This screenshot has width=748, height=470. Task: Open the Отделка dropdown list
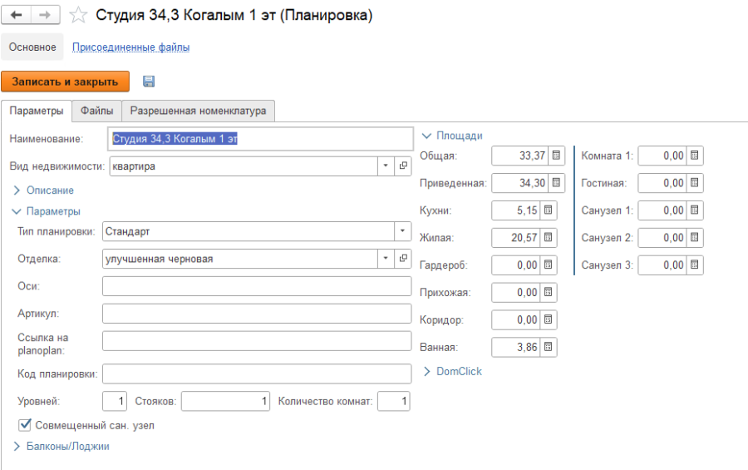click(x=386, y=259)
